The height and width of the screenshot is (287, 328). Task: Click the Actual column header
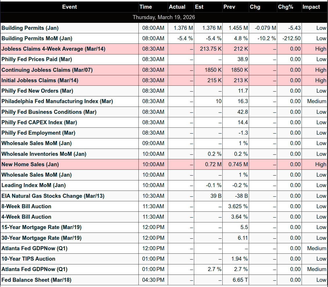tap(177, 7)
